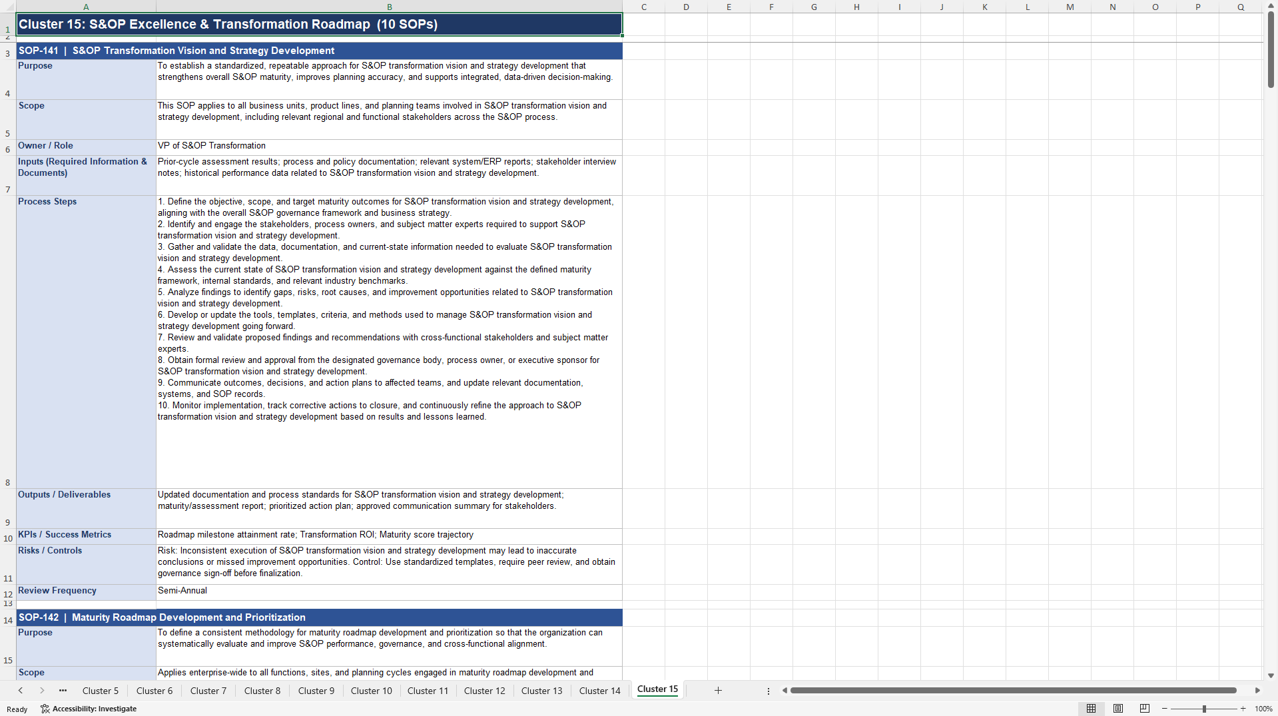Screen dimensions: 1278x716
Task: Select the 'Outputs / Deliverables' label cell
Action: 86,508
